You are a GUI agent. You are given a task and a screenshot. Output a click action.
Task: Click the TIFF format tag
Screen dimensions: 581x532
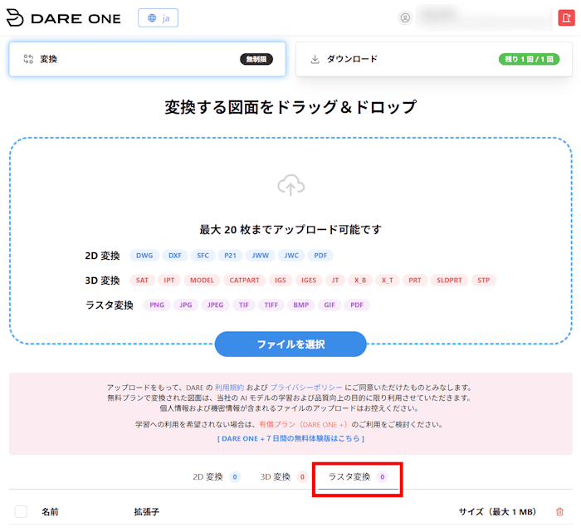click(x=271, y=305)
